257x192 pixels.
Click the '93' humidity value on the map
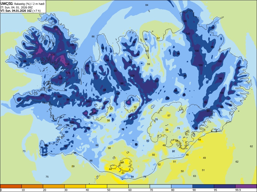pos(123,129)
